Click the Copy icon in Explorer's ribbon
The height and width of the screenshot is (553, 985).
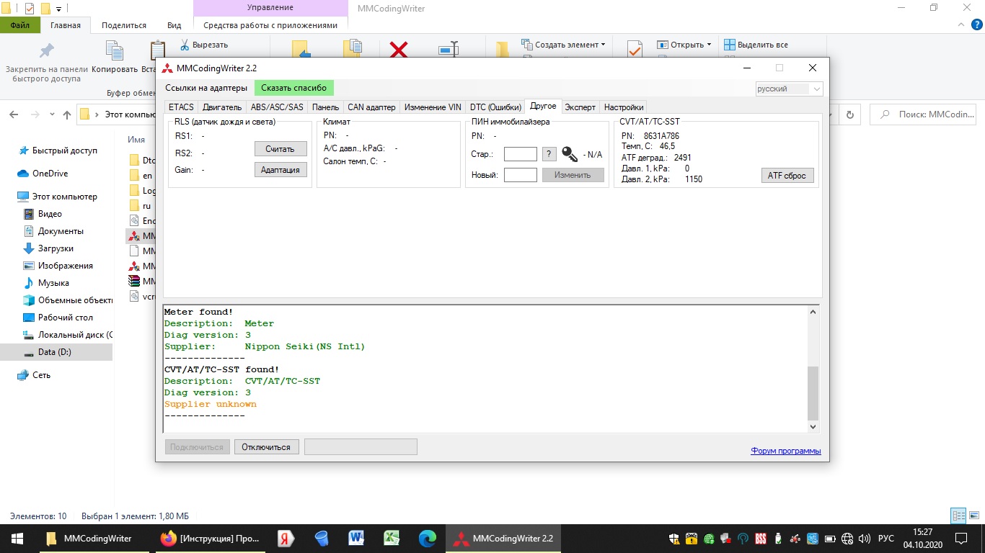click(115, 51)
